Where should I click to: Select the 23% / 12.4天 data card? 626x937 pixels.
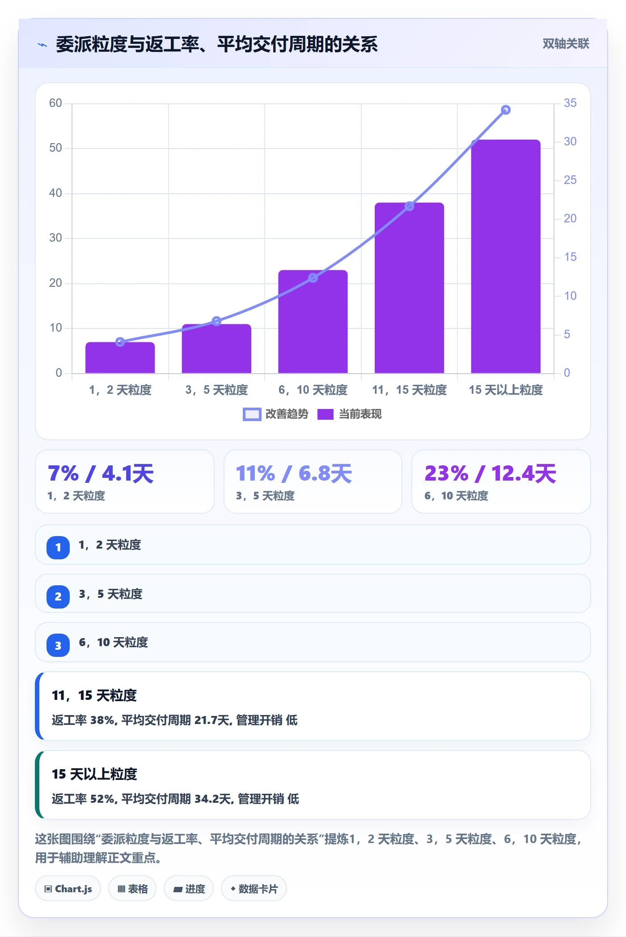tap(501, 481)
